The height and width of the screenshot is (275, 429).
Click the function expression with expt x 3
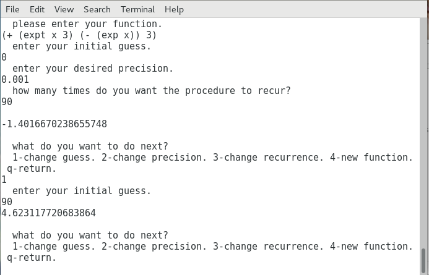(79, 35)
